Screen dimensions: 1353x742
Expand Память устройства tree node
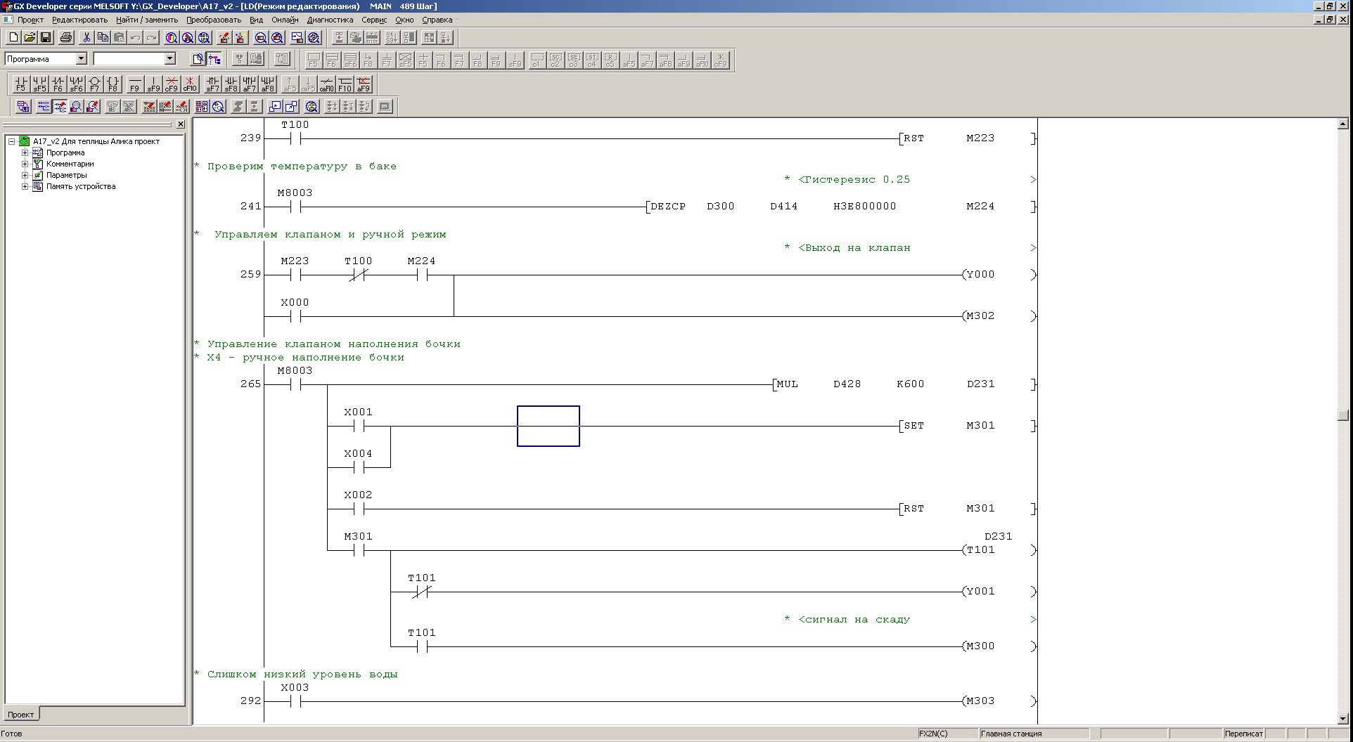25,186
